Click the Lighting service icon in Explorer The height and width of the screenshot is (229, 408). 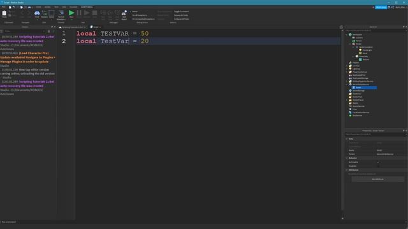[350, 69]
